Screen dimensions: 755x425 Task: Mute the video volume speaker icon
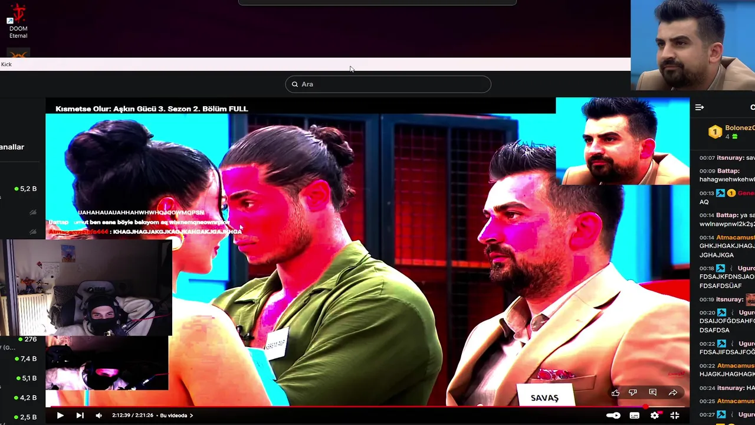tap(99, 416)
